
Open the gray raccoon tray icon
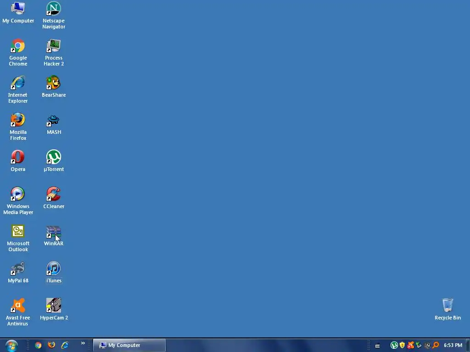[x=427, y=345]
